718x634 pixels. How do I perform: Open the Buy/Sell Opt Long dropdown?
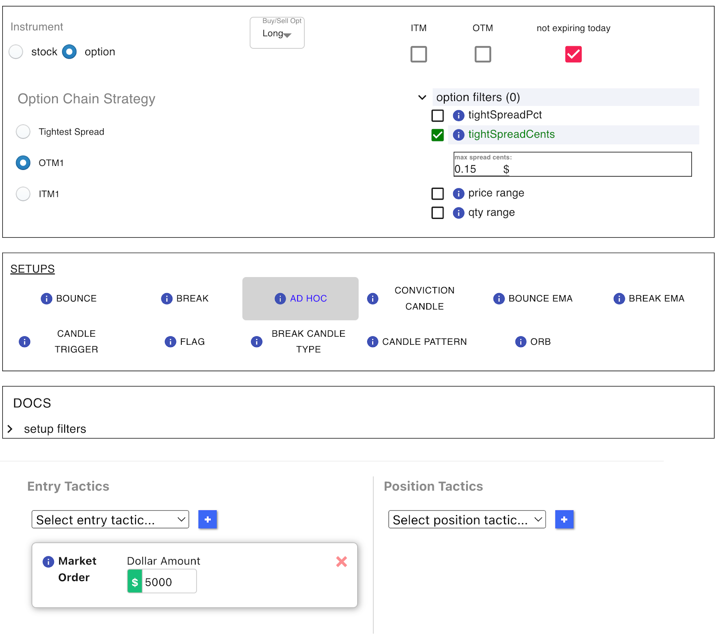tap(277, 34)
